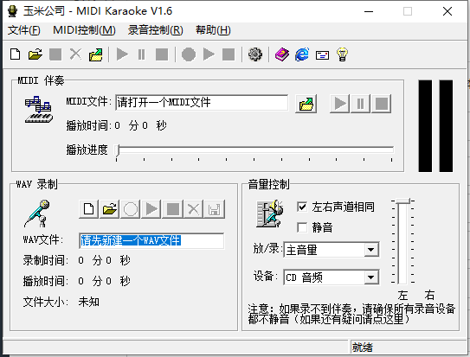Click the volume slider thumb in 音量控制

(402, 201)
